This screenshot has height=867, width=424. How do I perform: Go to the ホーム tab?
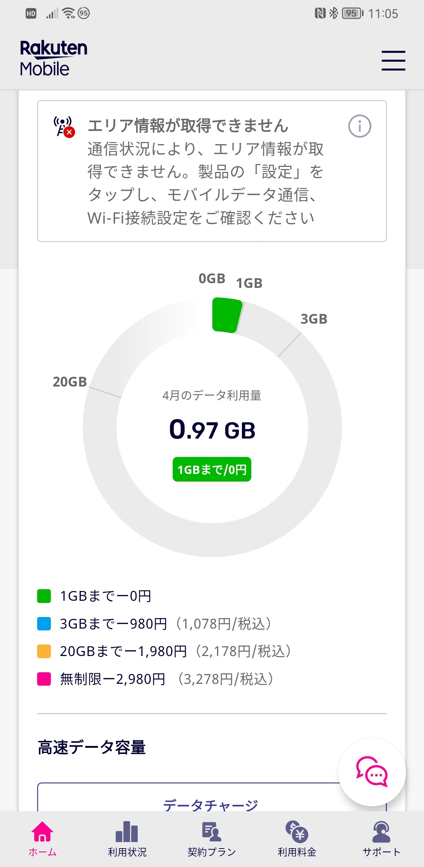click(x=42, y=838)
